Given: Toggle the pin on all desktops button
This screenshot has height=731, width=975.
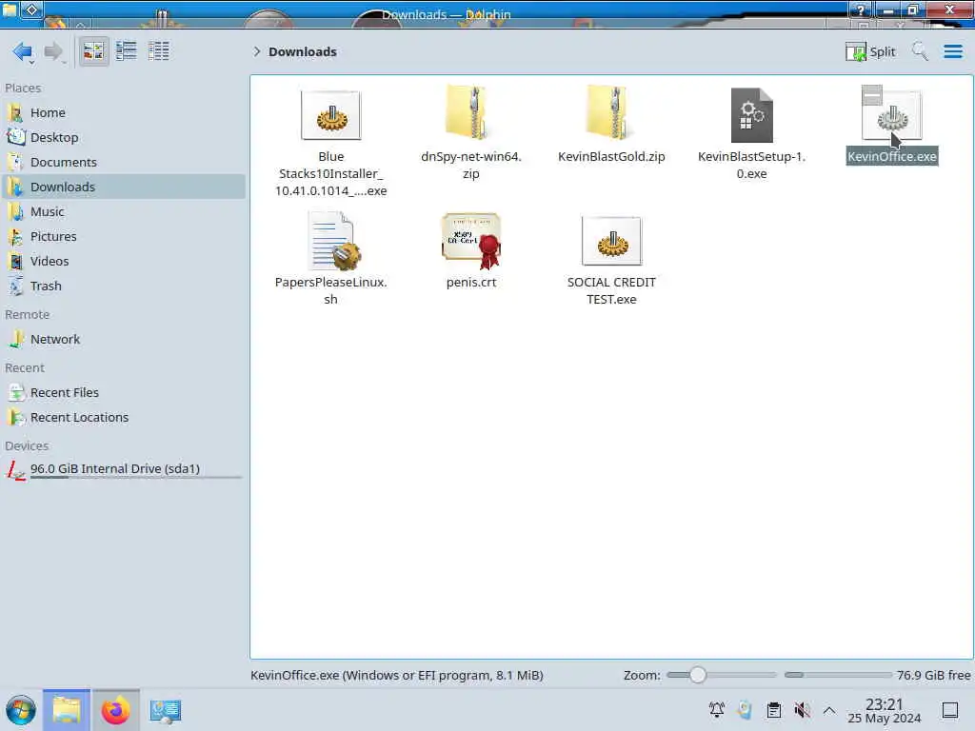Looking at the screenshot, I should (x=32, y=10).
